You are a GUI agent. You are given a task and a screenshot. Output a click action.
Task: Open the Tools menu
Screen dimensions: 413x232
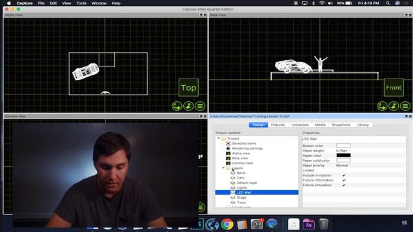[x=81, y=3]
